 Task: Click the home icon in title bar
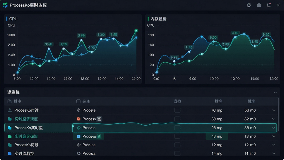tap(259, 5)
